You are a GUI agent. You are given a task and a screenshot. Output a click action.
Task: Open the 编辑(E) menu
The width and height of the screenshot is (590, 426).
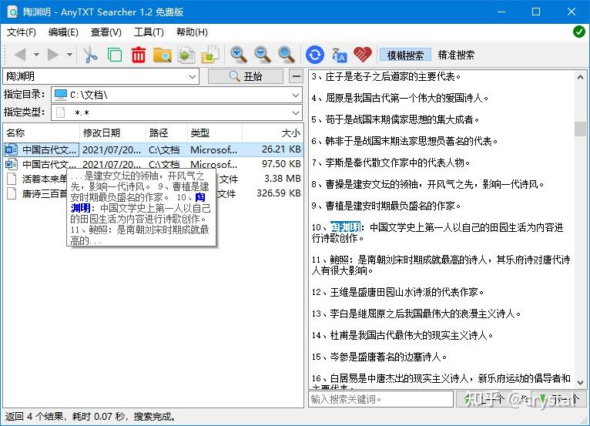[63, 32]
